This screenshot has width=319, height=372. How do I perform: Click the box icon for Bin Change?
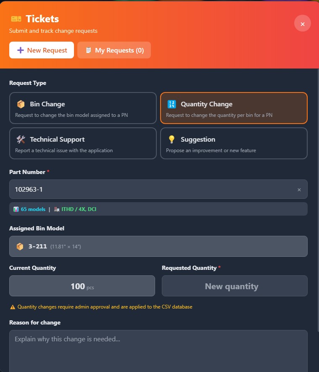(21, 104)
